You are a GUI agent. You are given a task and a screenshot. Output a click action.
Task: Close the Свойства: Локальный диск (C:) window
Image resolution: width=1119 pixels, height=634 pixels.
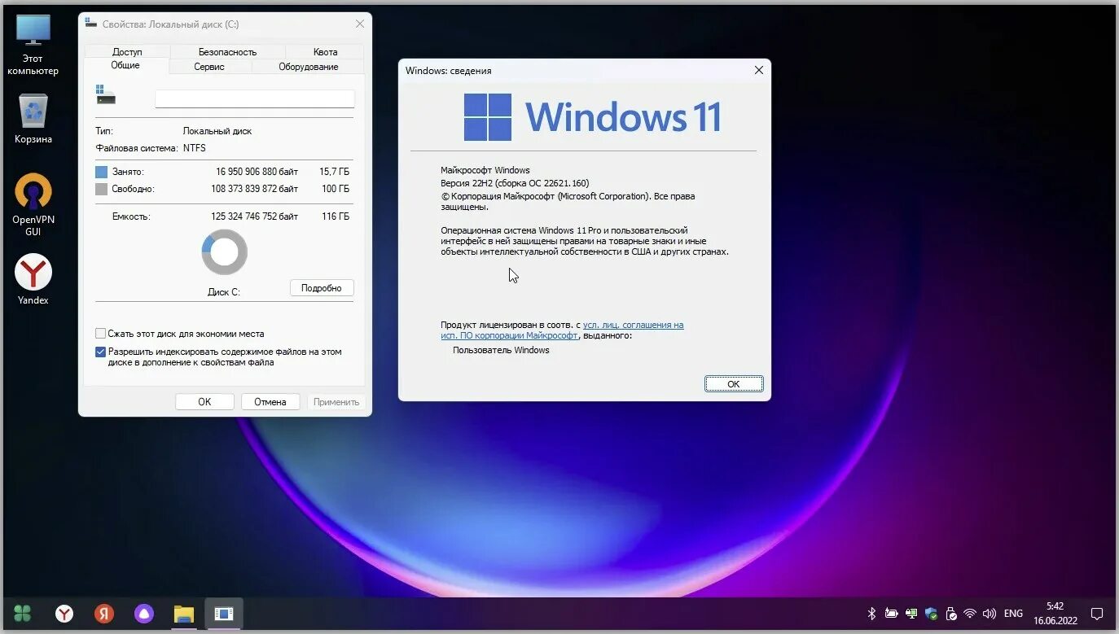tap(360, 24)
